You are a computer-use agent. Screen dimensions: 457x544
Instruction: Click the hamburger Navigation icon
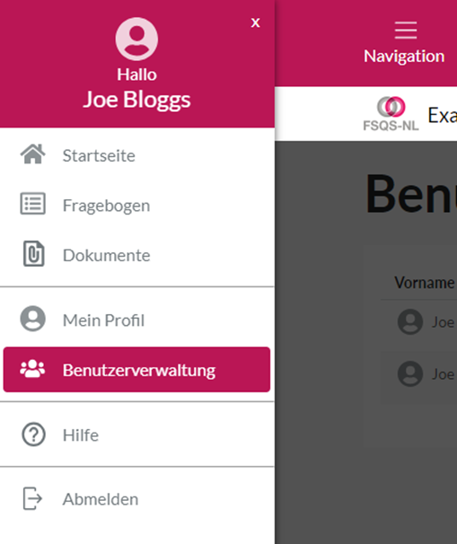point(406,31)
